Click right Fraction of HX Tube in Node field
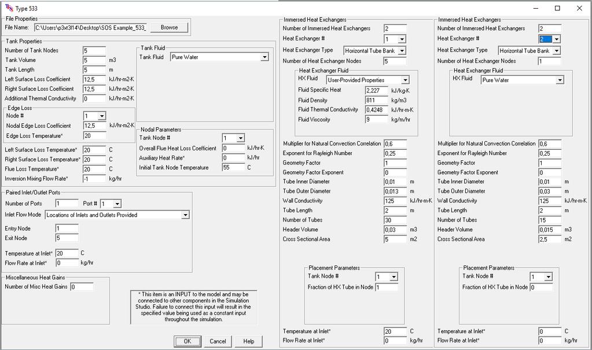Viewport: 592px width, 350px height. [x=542, y=288]
